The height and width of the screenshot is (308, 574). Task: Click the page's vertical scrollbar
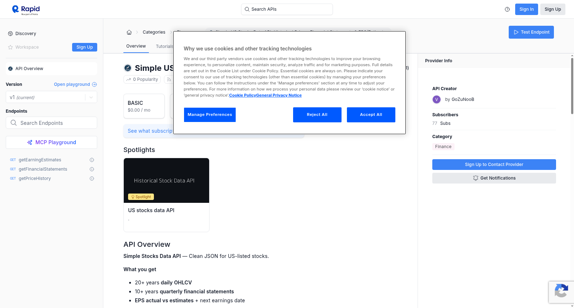572,86
